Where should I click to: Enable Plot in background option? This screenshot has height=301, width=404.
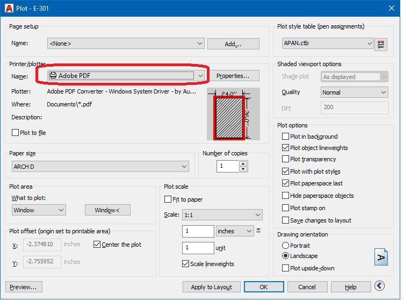click(x=285, y=137)
